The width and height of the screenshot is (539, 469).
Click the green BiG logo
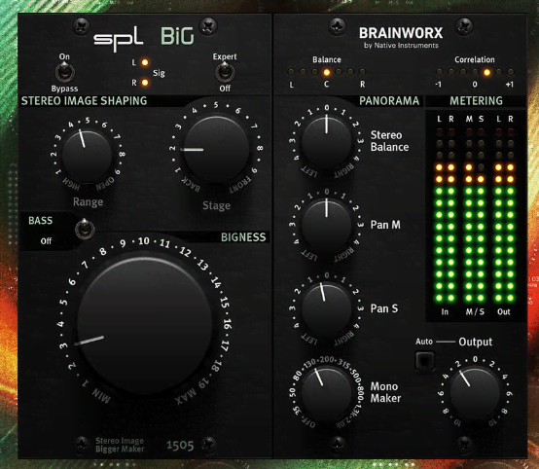[x=177, y=36]
